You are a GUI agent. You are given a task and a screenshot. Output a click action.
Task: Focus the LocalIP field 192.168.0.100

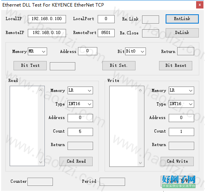pyautogui.click(x=47, y=19)
